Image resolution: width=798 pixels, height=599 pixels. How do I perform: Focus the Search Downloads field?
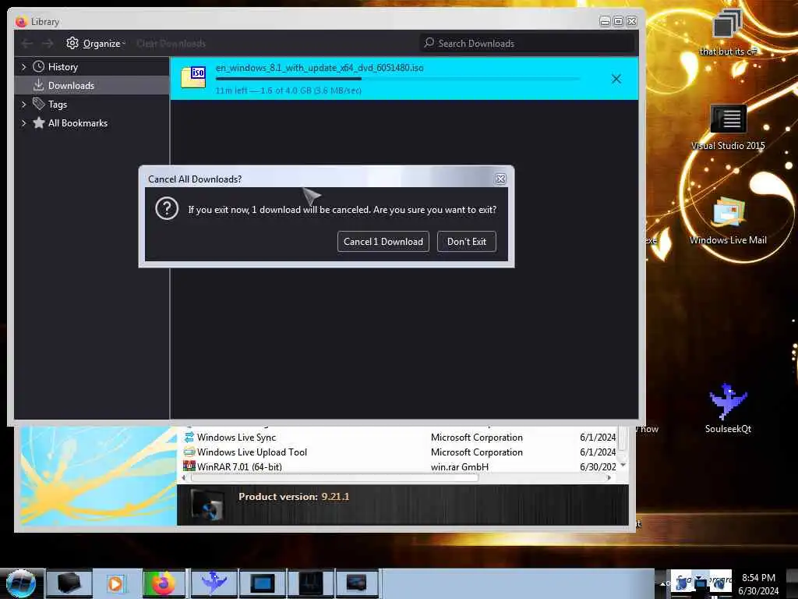[x=528, y=44]
